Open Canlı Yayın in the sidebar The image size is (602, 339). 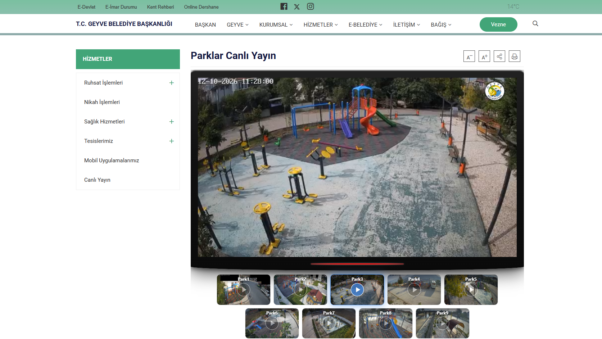(97, 180)
